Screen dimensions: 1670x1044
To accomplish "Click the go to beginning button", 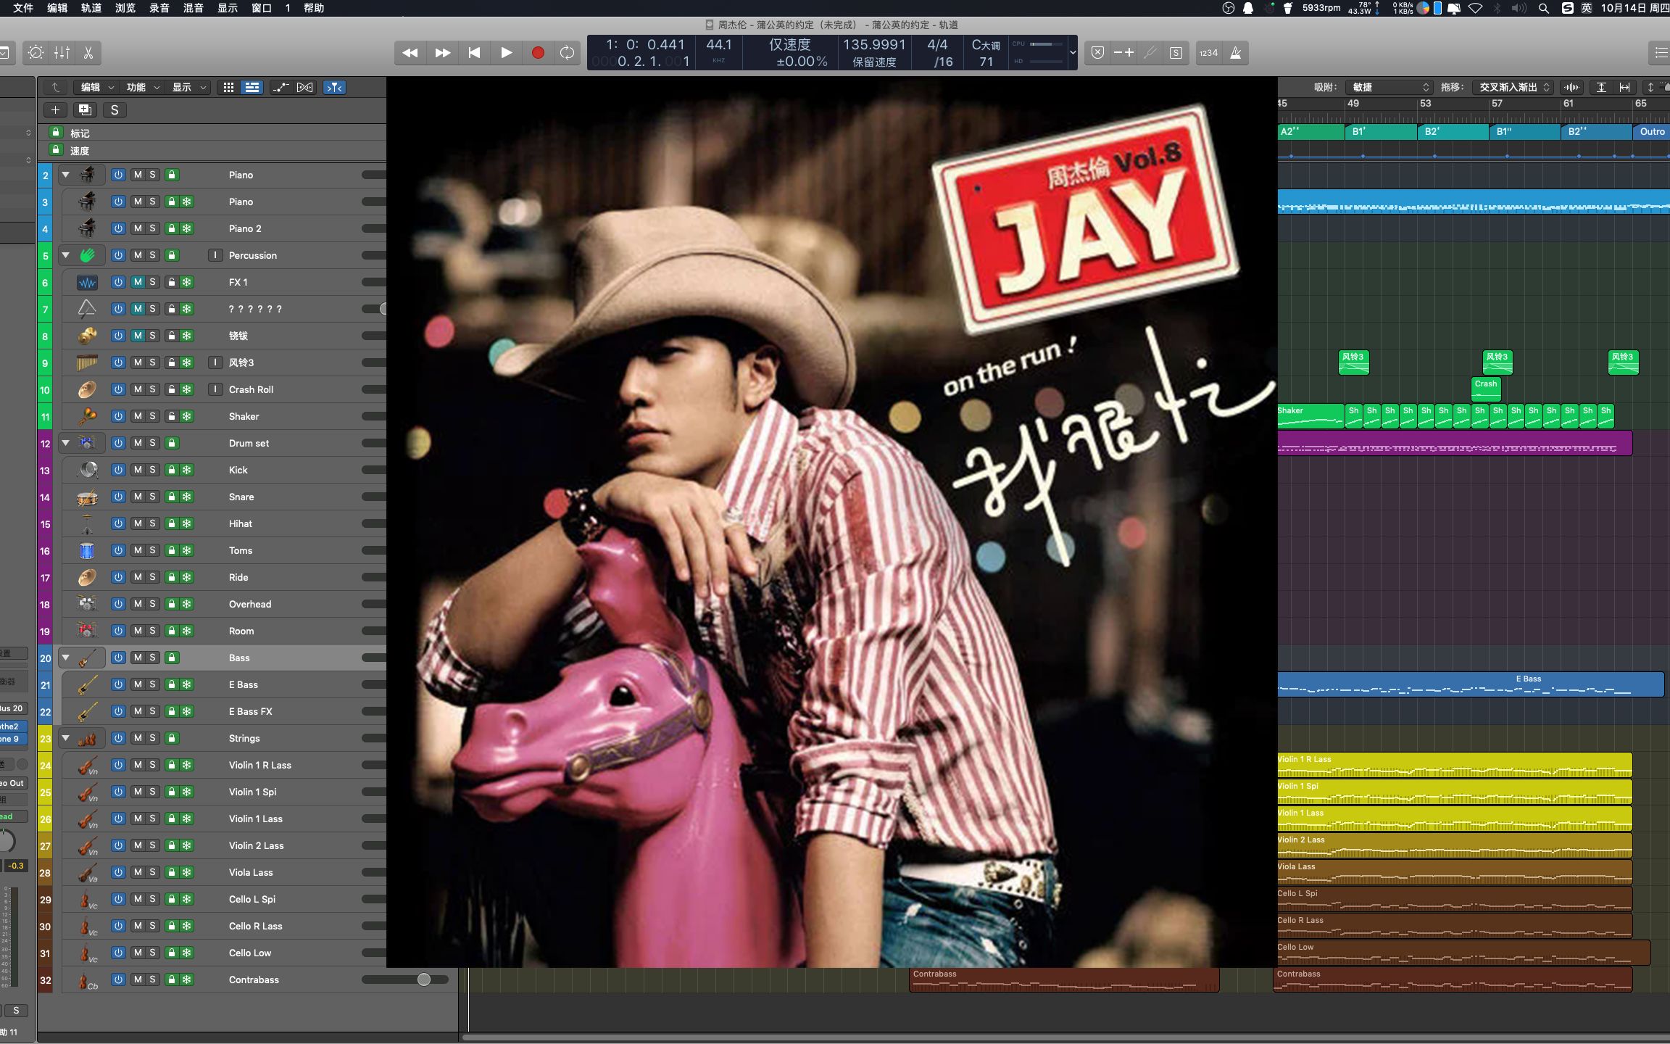I will (x=474, y=53).
